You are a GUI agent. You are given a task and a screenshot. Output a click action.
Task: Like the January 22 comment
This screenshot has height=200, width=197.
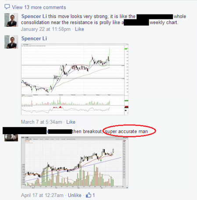[79, 29]
